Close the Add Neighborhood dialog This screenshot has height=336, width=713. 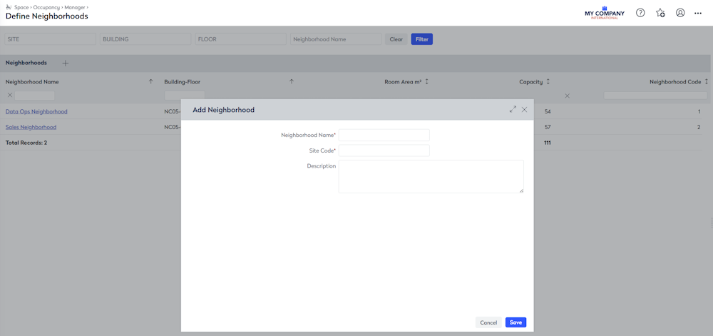click(524, 110)
